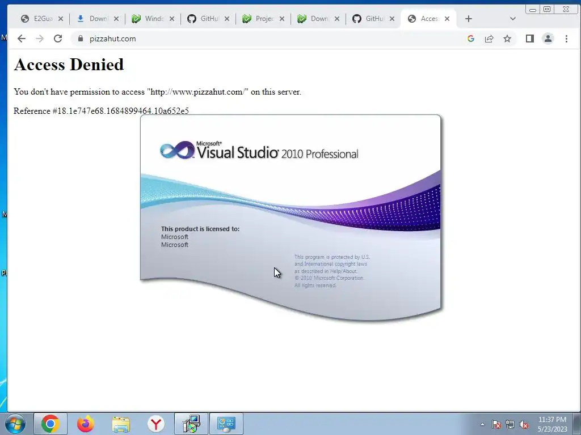Viewport: 581px width, 435px height.
Task: Click the muted volume tray icon
Action: point(524,424)
